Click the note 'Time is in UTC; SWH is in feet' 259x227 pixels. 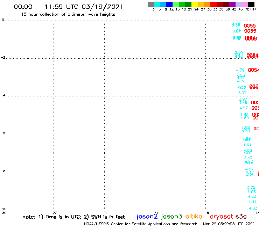coord(73,217)
